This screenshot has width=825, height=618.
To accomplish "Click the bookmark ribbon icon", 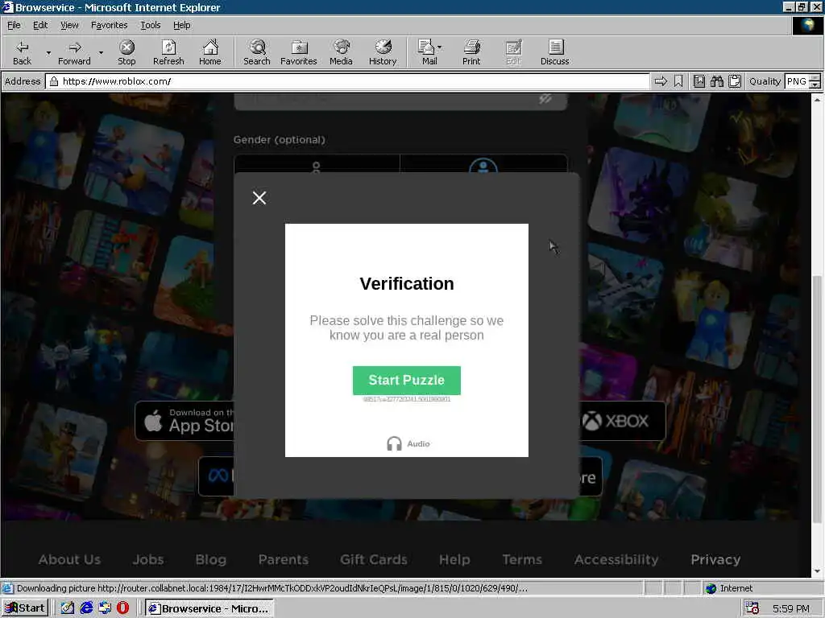I will (678, 81).
